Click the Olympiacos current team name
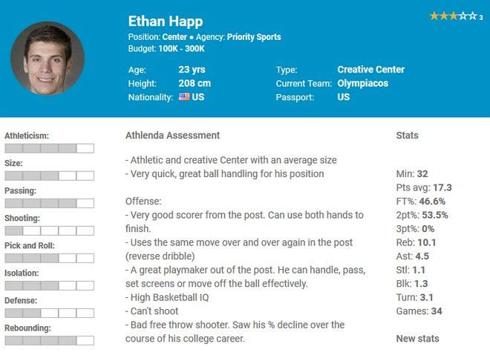The height and width of the screenshot is (355, 490). (362, 83)
